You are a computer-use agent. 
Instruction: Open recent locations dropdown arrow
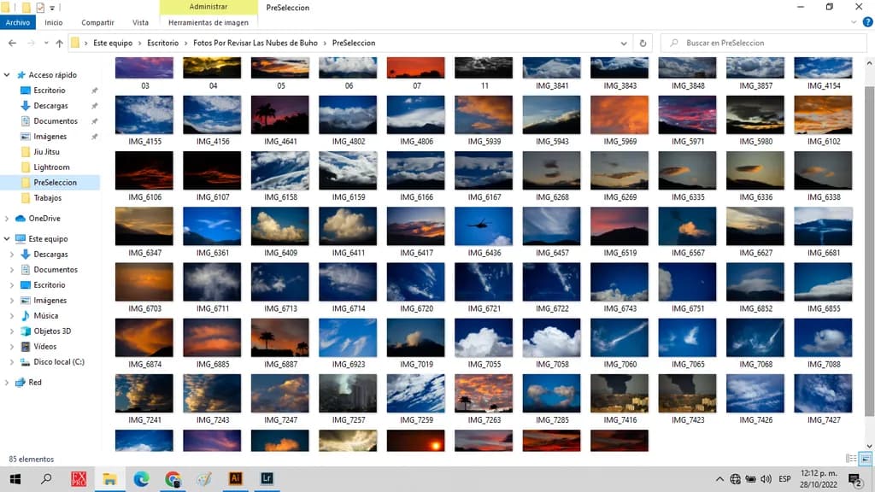coord(46,43)
